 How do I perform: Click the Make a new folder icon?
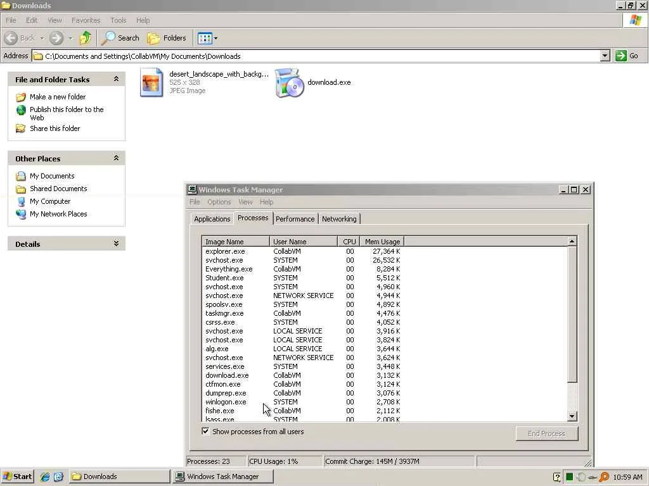tap(21, 97)
